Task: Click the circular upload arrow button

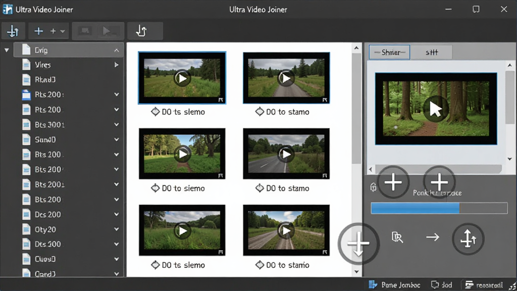Action: (x=468, y=239)
